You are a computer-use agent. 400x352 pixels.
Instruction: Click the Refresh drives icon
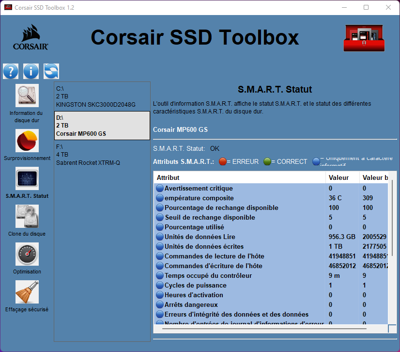pos(51,71)
